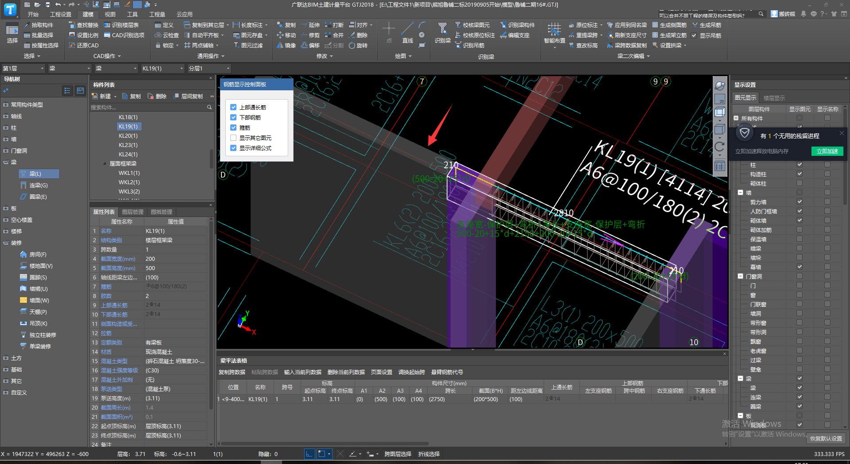
Task: Click the beam table horizontal scrollbar
Action: point(325,444)
